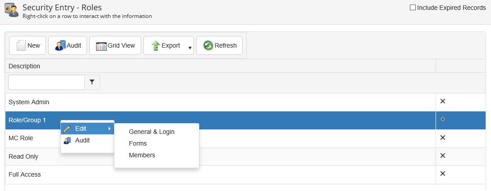The height and width of the screenshot is (191, 491).
Task: Select the Full Access role row
Action: tap(25, 174)
